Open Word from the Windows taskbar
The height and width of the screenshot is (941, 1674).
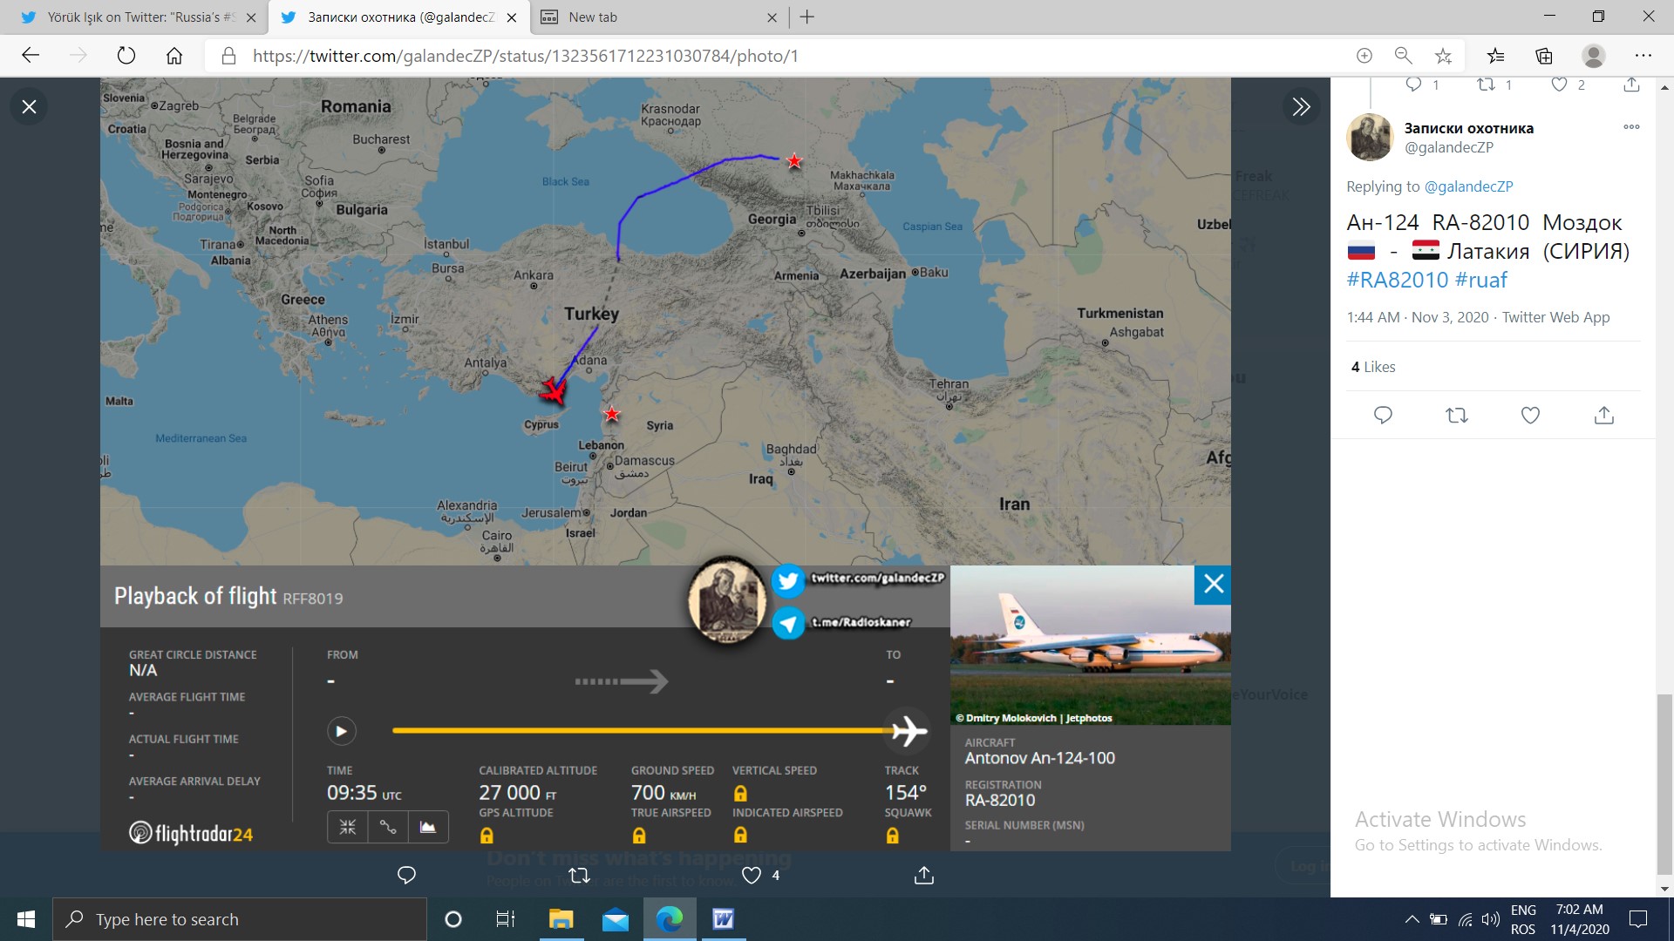pyautogui.click(x=723, y=919)
